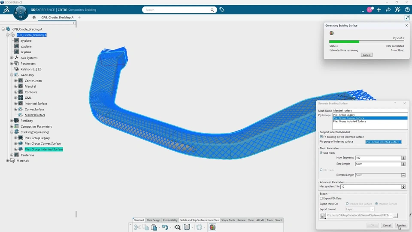Click the Copy icon in Standard toolbar
The height and width of the screenshot is (232, 412).
tap(145, 227)
